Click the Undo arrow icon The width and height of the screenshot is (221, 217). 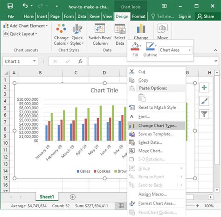[x=25, y=6]
